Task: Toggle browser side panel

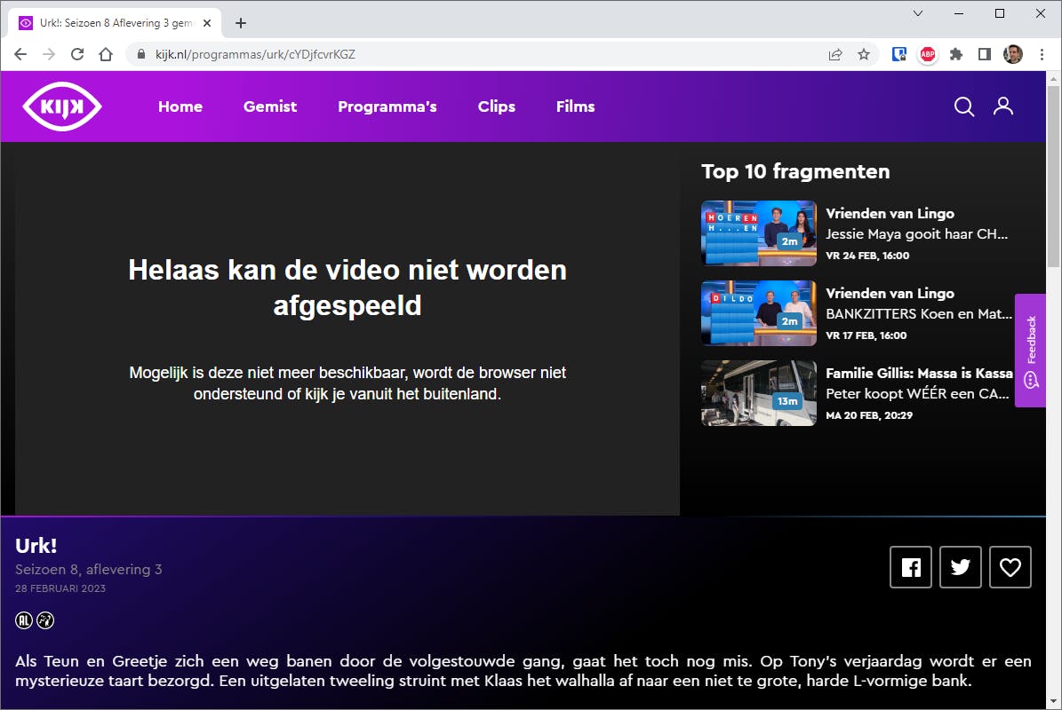Action: [985, 54]
